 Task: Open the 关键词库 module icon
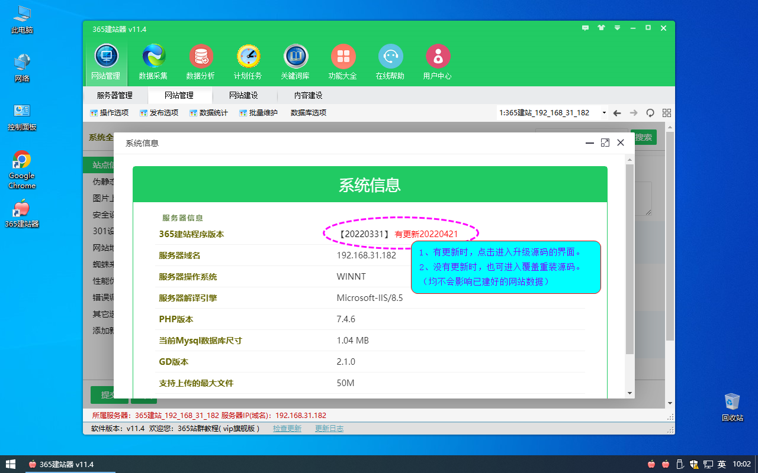(x=296, y=62)
